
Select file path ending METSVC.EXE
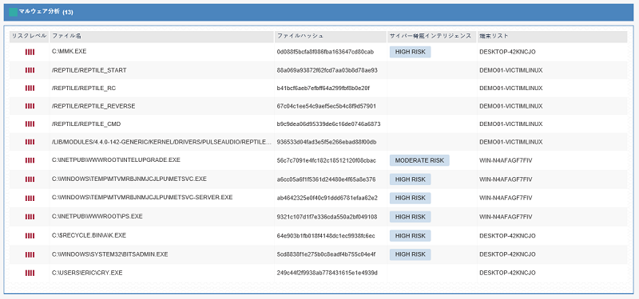coord(129,179)
